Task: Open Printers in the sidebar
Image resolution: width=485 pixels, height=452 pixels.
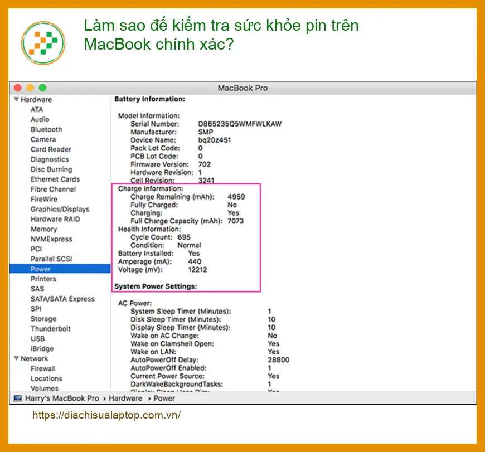Action: pyautogui.click(x=43, y=279)
